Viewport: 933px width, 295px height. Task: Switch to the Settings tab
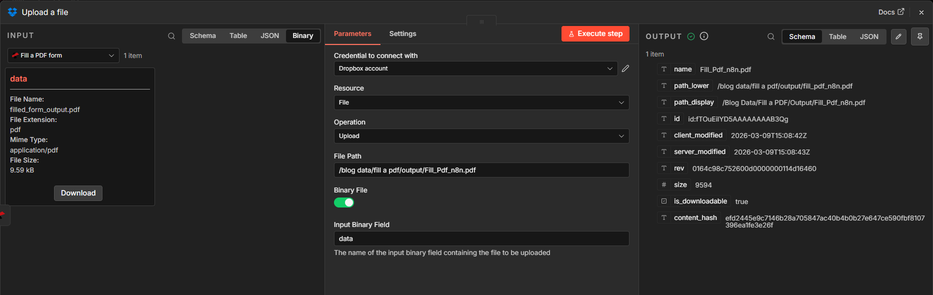click(x=402, y=34)
